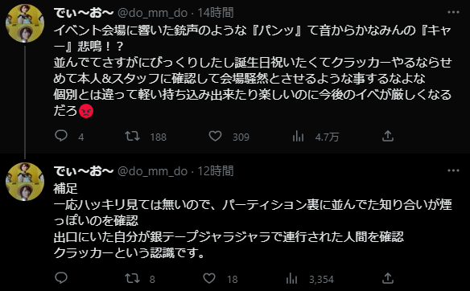The image size is (470, 291).
Task: Like the first tweet with 309 likes
Action: [x=215, y=136]
